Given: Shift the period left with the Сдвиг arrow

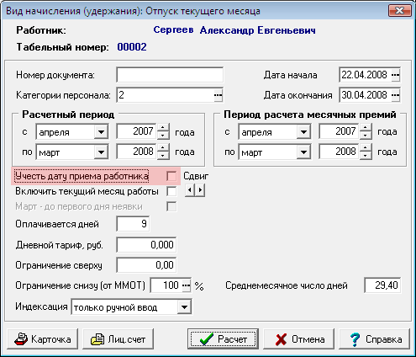Looking at the screenshot, I should [190, 190].
